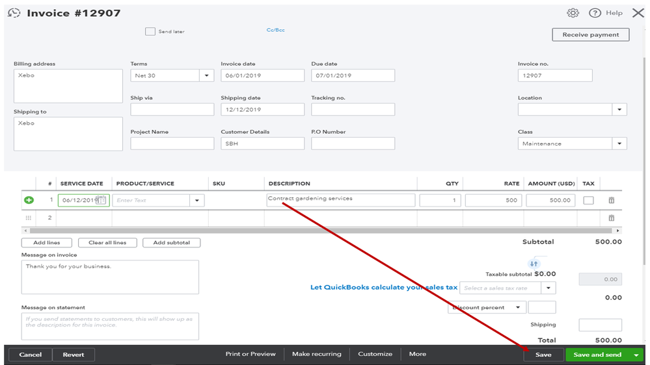This screenshot has height=365, width=650.
Task: Click the Description field on line 1
Action: coord(340,200)
